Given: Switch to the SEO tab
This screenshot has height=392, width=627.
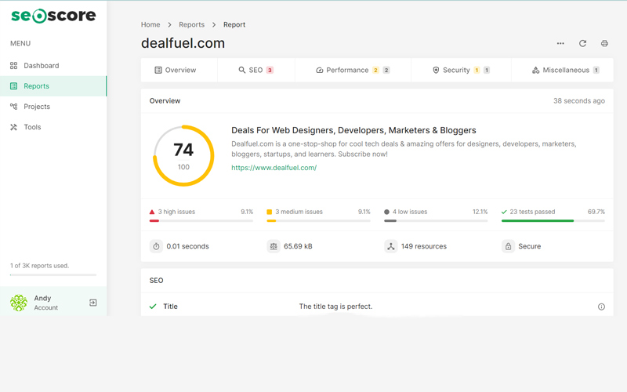Looking at the screenshot, I should (x=256, y=70).
